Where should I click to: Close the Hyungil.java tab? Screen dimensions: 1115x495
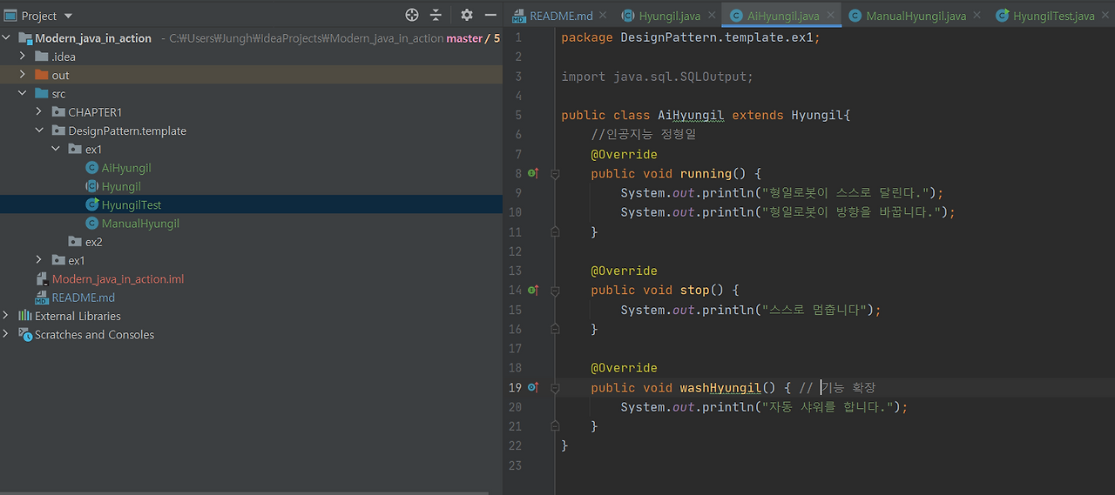tap(712, 16)
